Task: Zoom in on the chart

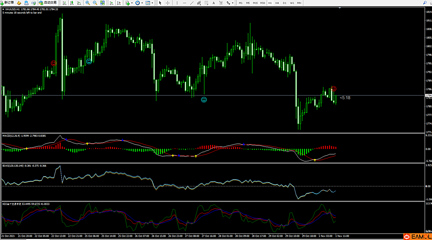Action: 88,3
